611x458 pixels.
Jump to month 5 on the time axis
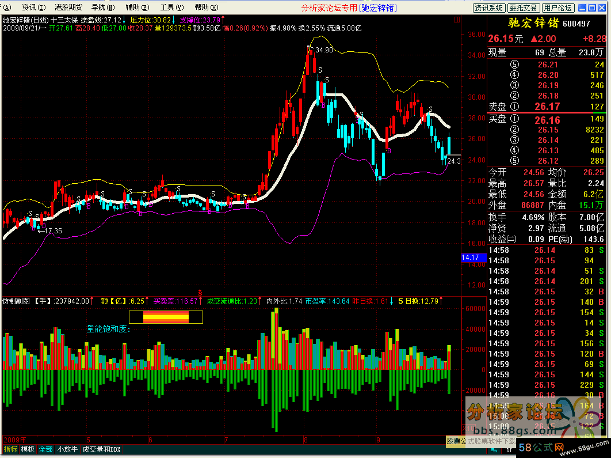coord(89,440)
